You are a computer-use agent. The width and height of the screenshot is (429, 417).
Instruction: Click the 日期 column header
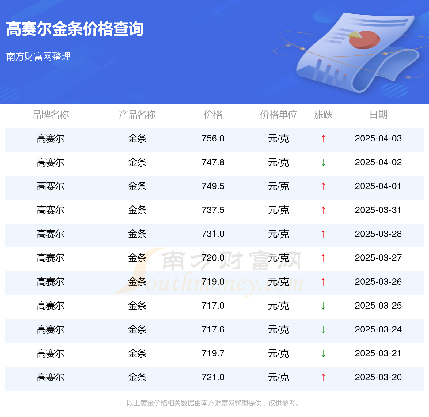tap(378, 115)
